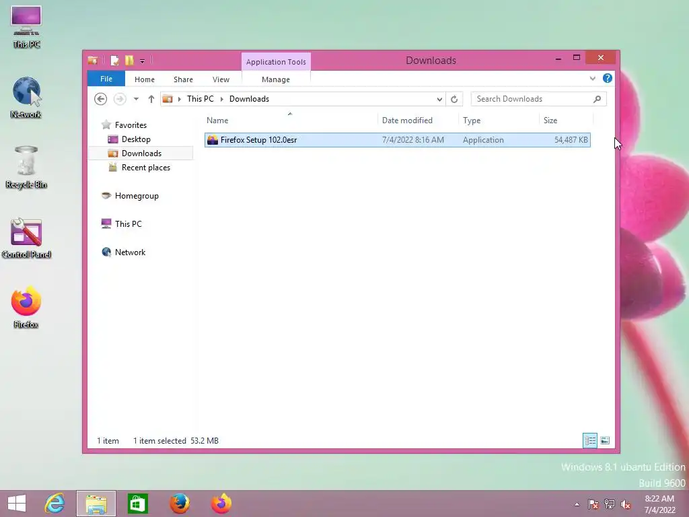Click the Application Tools contextual tab

tap(276, 62)
